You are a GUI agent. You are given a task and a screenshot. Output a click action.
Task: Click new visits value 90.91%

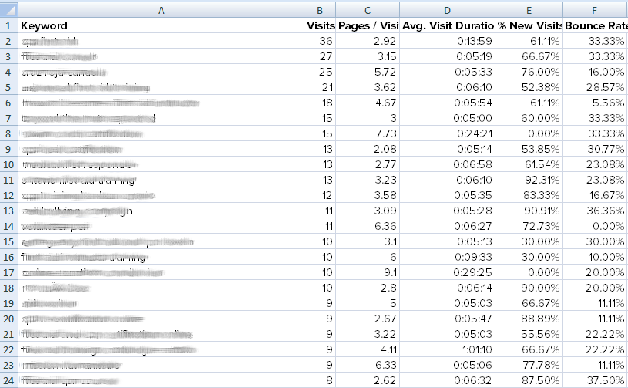coord(529,211)
